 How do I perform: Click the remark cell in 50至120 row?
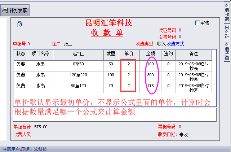pyautogui.click(x=194, y=87)
